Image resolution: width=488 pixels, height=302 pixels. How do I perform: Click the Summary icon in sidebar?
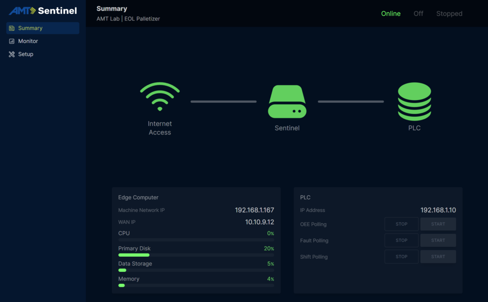click(x=12, y=28)
